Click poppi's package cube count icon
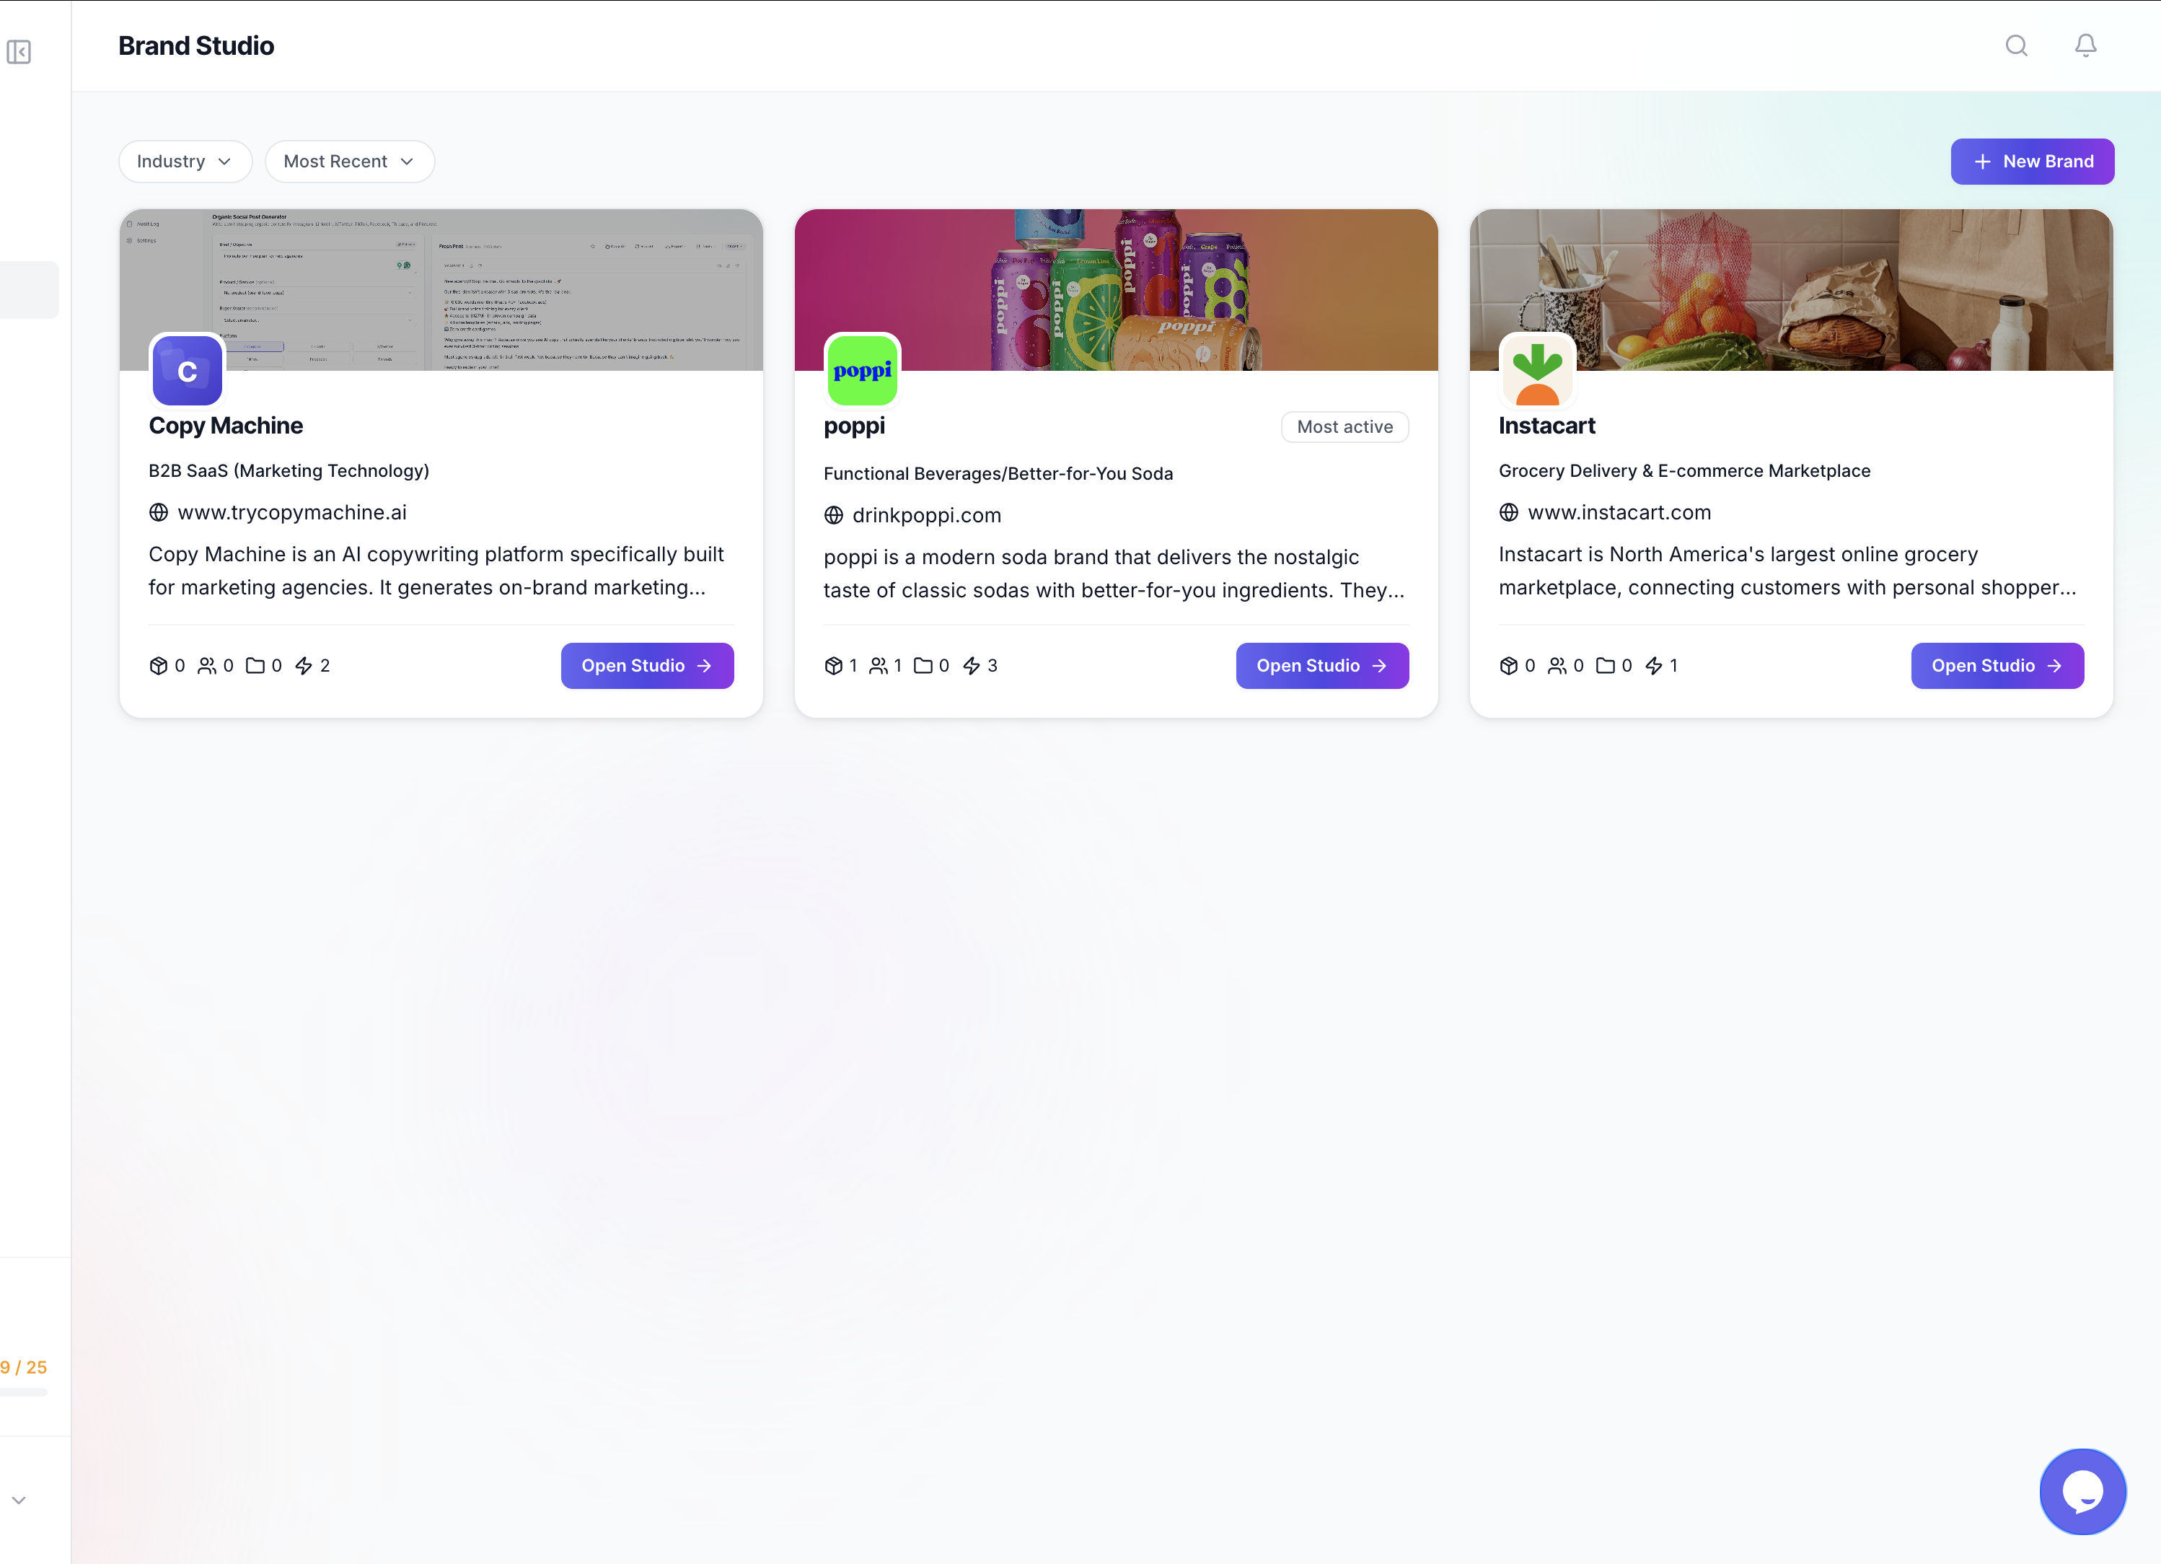This screenshot has width=2161, height=1564. pos(834,665)
